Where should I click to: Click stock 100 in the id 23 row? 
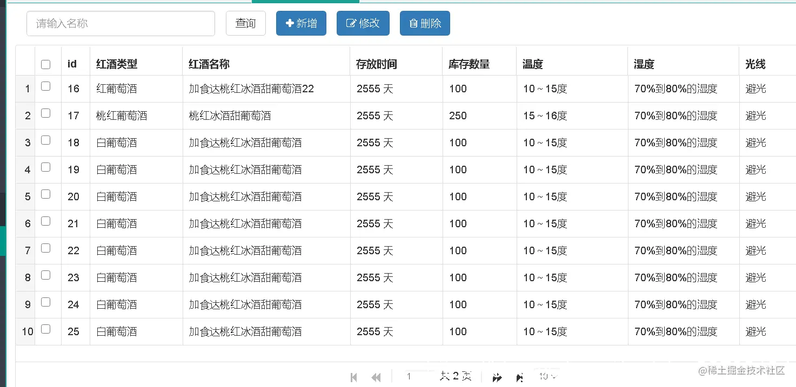[458, 278]
